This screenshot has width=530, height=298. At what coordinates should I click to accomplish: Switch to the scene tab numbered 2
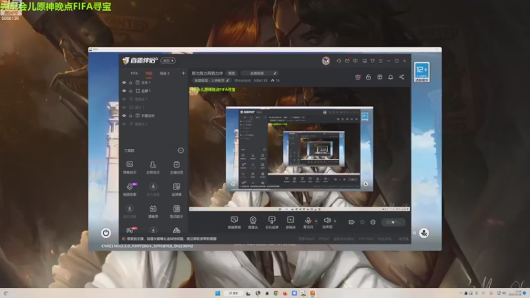pyautogui.click(x=164, y=74)
